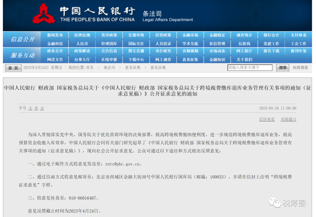
Task: Set font size to 小
Action: 42,108
